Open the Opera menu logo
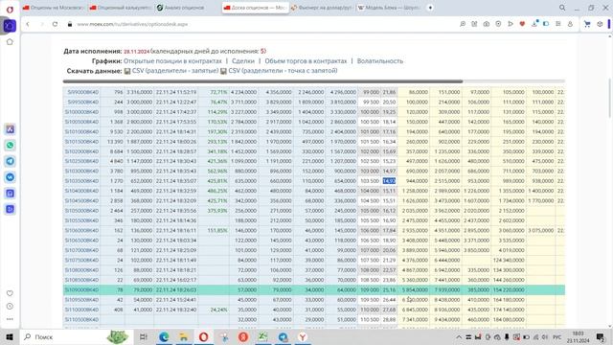 (x=10, y=9)
